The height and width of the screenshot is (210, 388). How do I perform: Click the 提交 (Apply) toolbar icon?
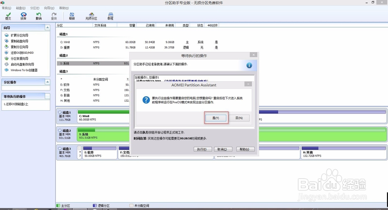(8, 16)
